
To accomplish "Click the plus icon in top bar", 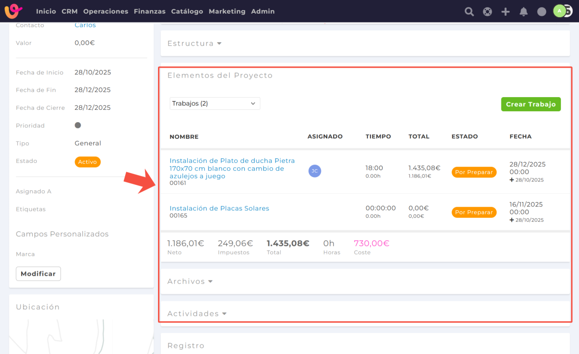I will 505,12.
